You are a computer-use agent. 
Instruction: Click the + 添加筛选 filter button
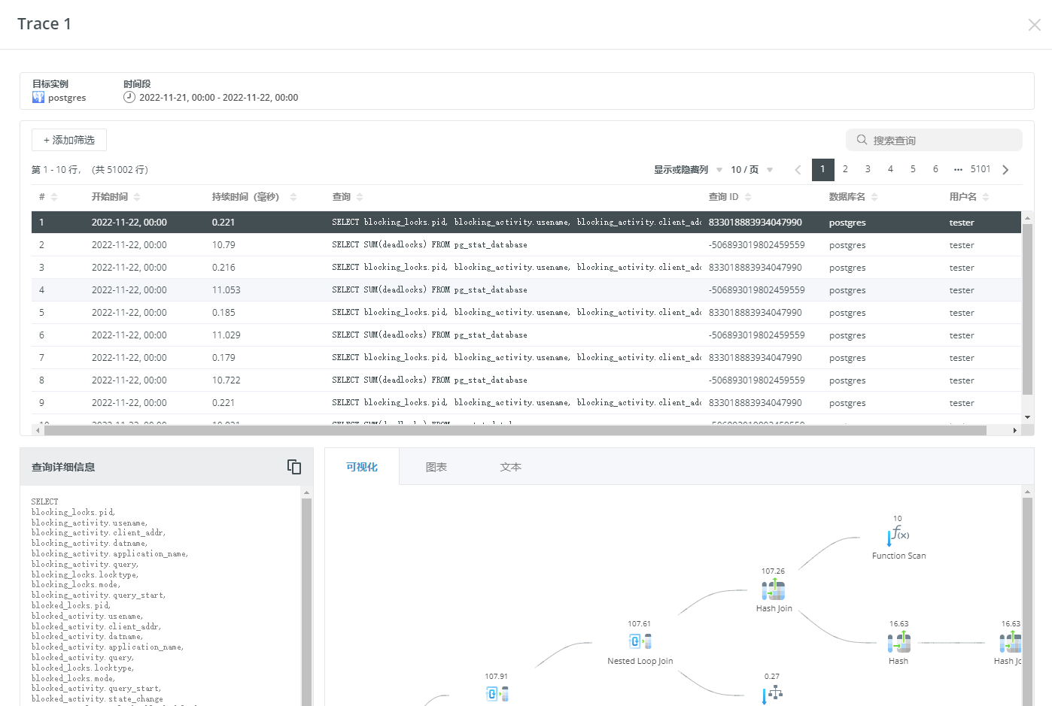68,140
